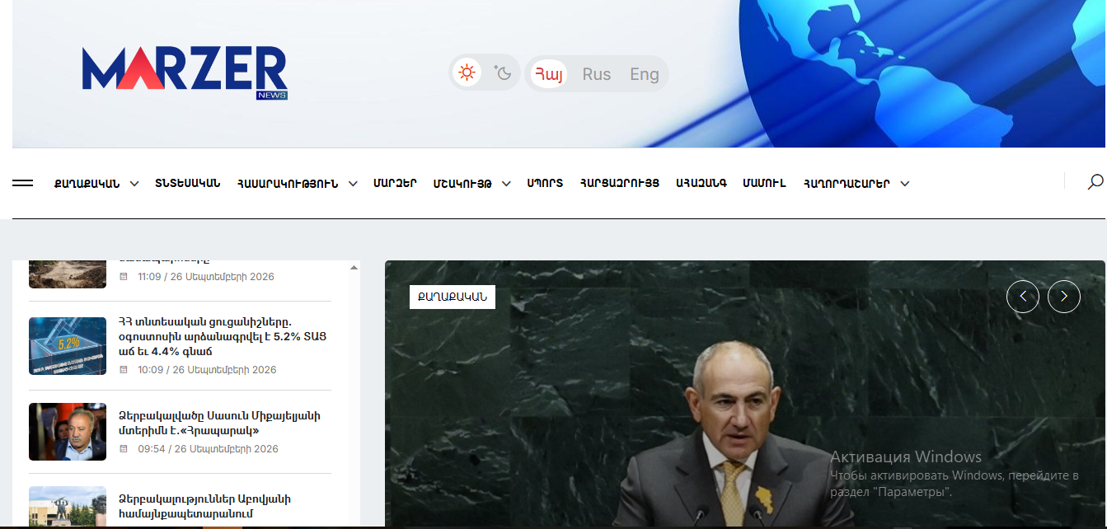The image size is (1107, 529).
Task: Click the news list scrollbar up arrow
Action: 354,267
